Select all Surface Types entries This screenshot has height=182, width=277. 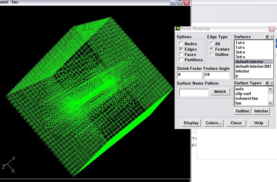(267, 83)
